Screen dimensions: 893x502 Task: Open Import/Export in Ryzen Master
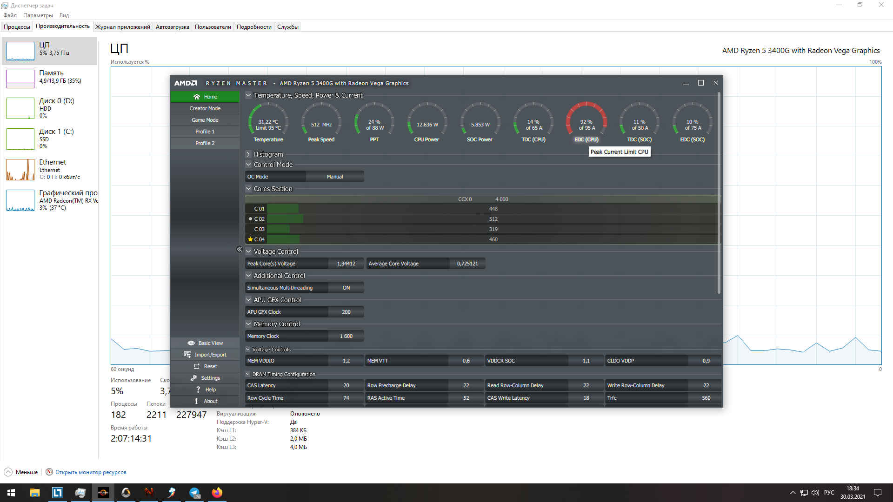(205, 355)
